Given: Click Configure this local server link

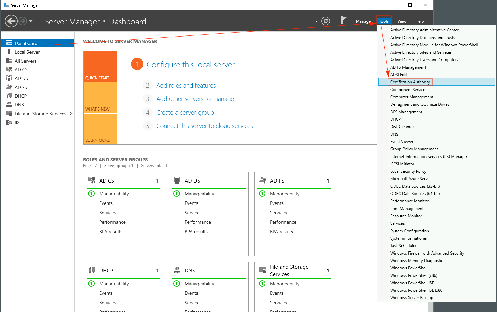Looking at the screenshot, I should point(190,65).
